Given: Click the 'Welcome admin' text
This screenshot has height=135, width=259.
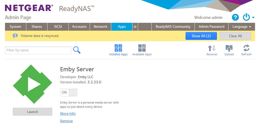Looking at the screenshot, I should tap(208, 18).
